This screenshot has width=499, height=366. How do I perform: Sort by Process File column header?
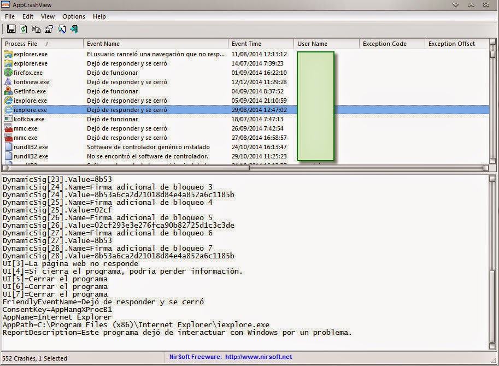tap(42, 44)
